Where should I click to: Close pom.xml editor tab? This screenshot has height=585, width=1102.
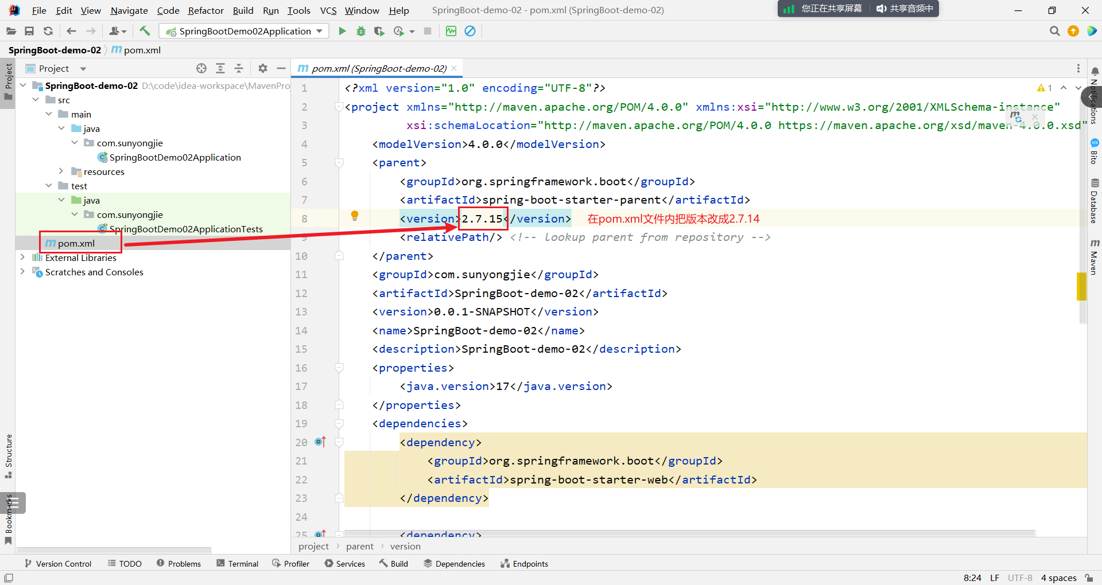(454, 68)
